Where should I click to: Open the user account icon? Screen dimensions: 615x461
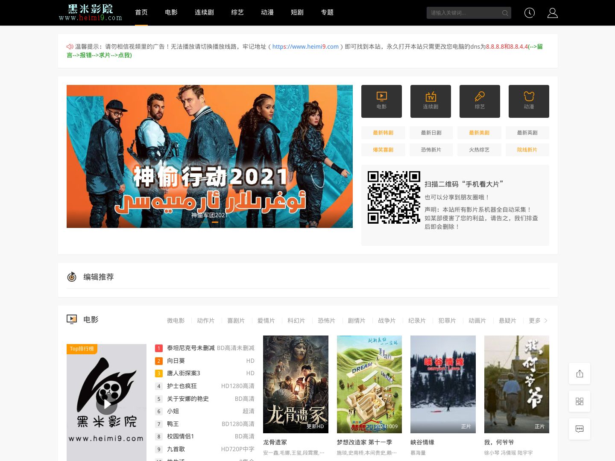(553, 13)
